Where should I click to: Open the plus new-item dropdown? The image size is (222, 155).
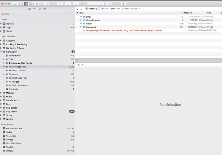pyautogui.click(x=46, y=4)
